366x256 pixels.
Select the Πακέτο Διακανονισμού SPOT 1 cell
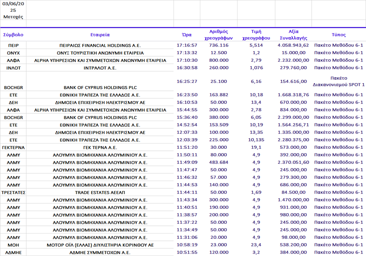tap(338, 81)
